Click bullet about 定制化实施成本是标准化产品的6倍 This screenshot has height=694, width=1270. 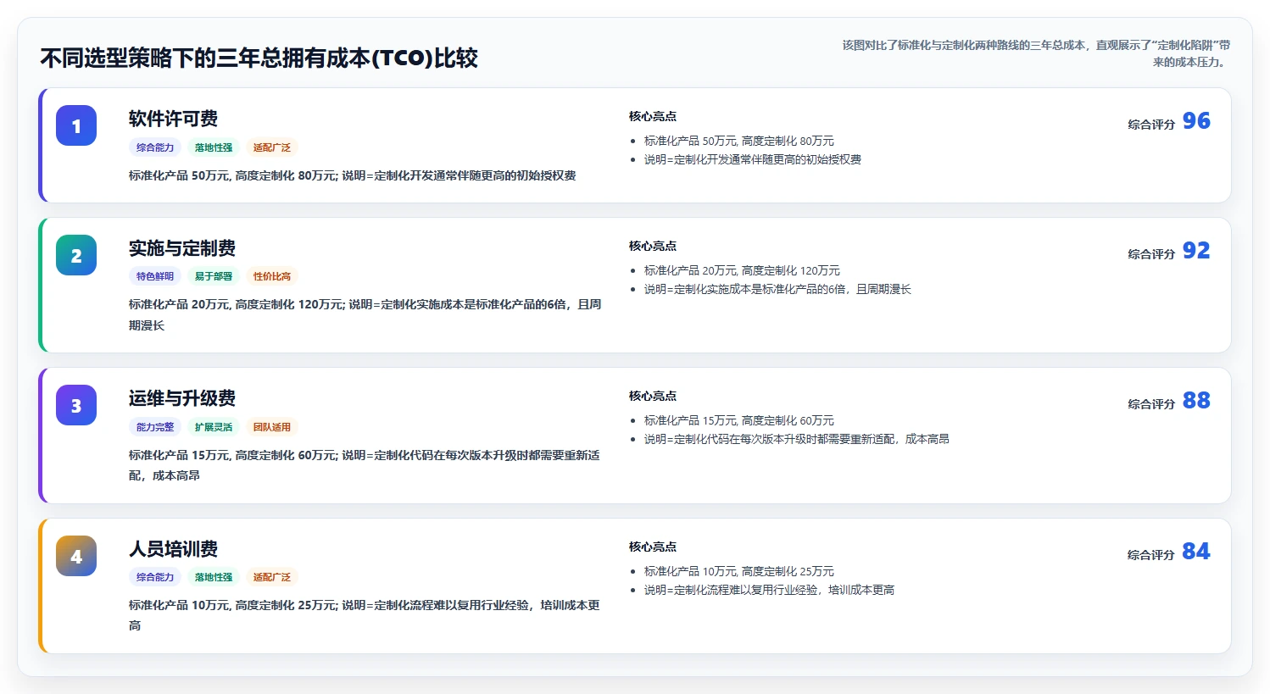(x=777, y=290)
